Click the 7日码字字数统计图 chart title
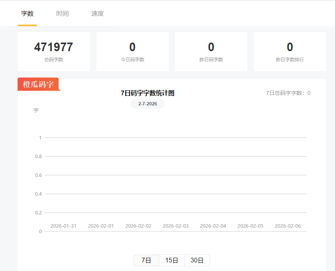The height and width of the screenshot is (271, 335). (x=148, y=93)
